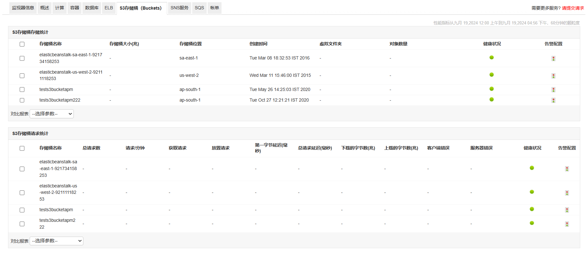Open alarm config for elasticbeanstalk-us-west-2 storage row
Image resolution: width=586 pixels, height=253 pixels.
pyautogui.click(x=553, y=76)
